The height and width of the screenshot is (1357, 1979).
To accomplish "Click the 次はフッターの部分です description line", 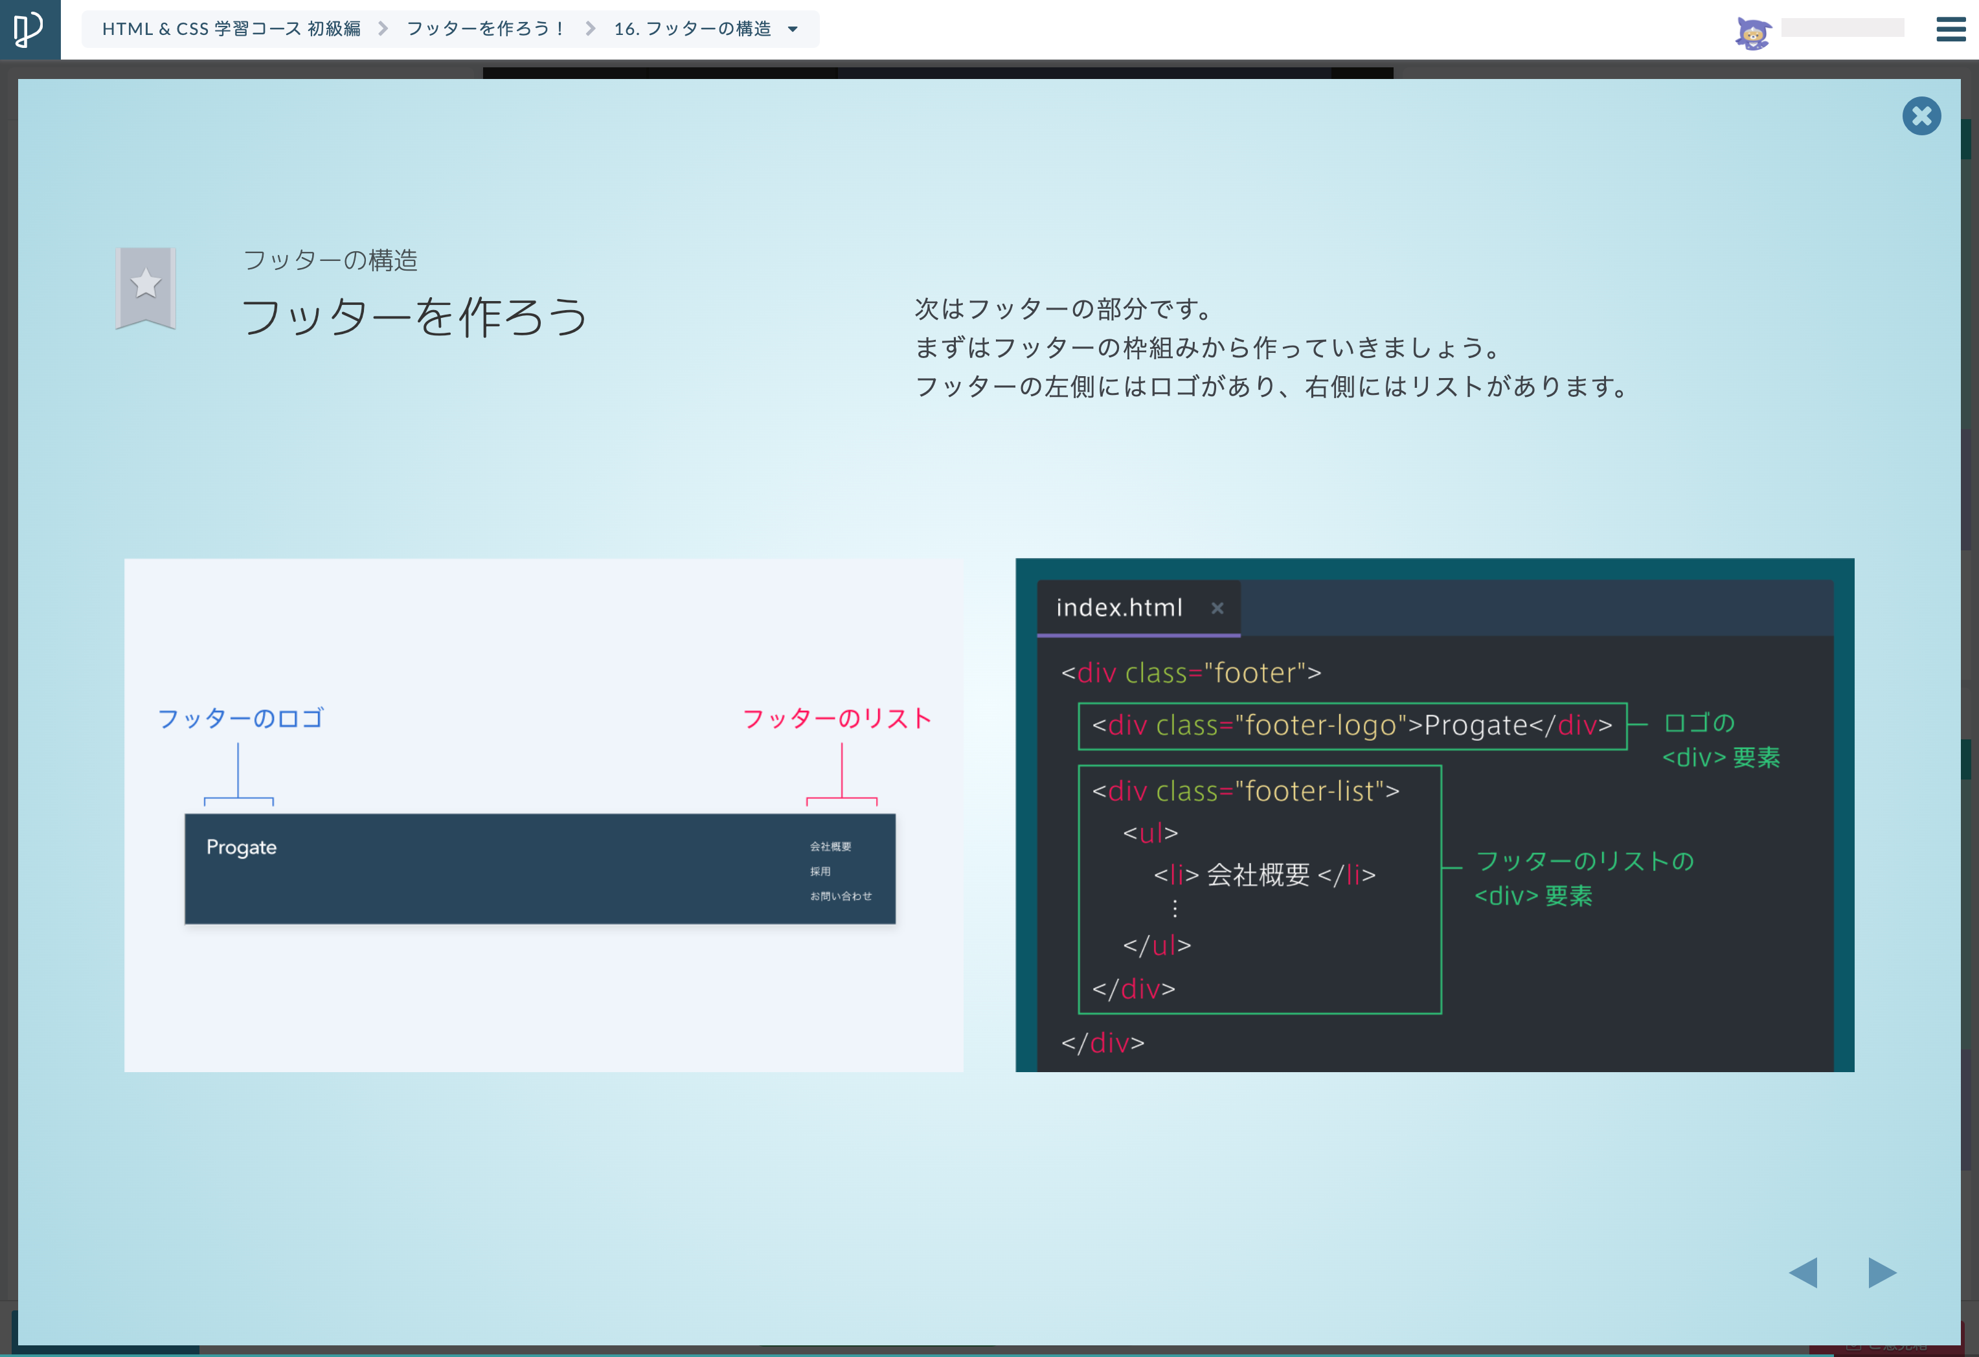I will [1065, 308].
